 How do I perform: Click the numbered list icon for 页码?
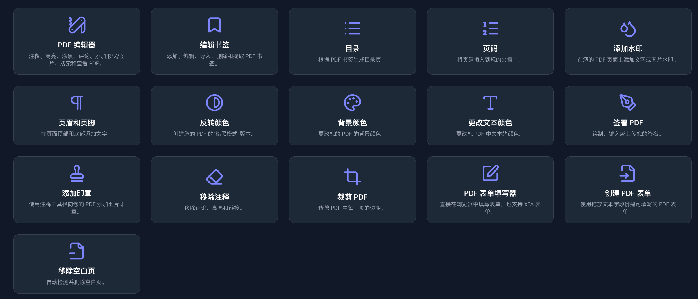coord(490,28)
